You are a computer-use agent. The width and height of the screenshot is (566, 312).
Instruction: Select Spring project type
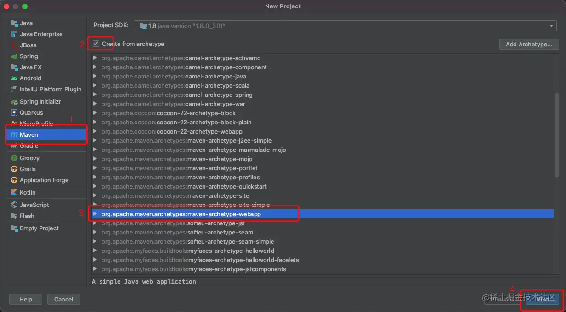[46, 56]
